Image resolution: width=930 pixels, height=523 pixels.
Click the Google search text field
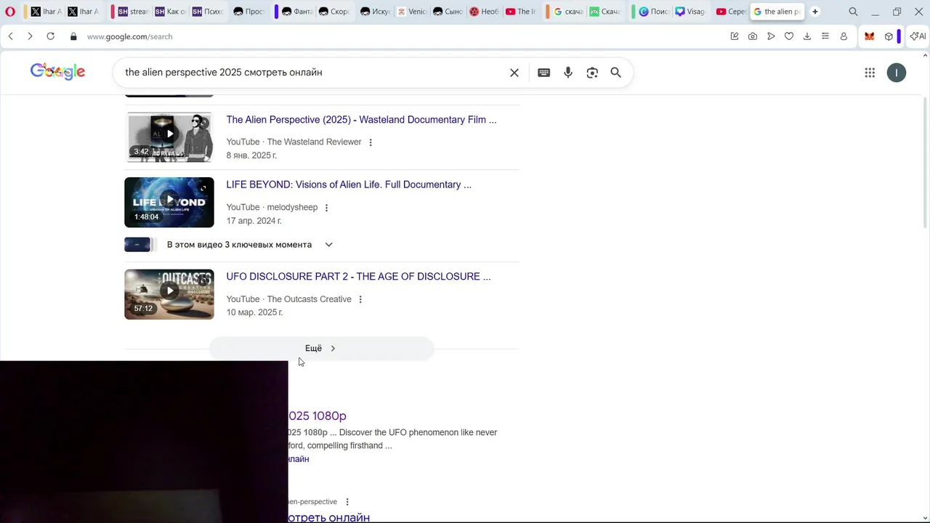click(312, 73)
